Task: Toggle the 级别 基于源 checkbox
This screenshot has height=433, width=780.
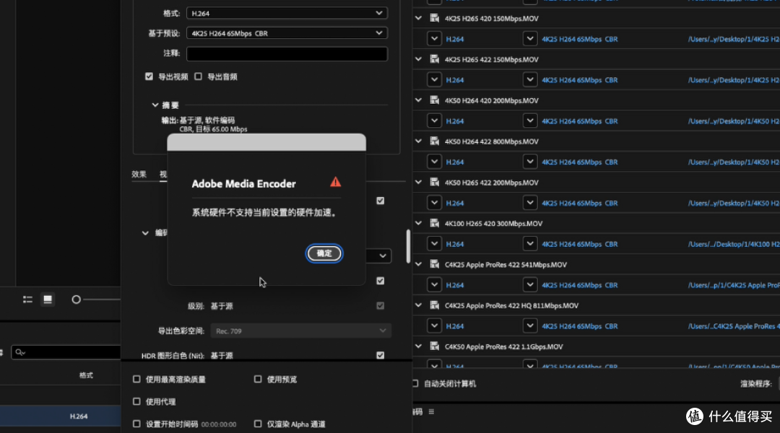Action: point(381,306)
